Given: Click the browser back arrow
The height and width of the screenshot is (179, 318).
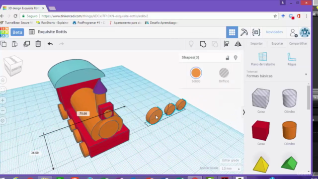Looking at the screenshot, I should click(x=2, y=16).
